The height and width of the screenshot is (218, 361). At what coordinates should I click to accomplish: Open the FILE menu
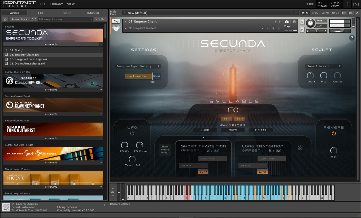[x=43, y=4]
